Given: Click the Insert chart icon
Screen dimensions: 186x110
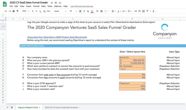Looking at the screenshot, I should coord(143,11).
